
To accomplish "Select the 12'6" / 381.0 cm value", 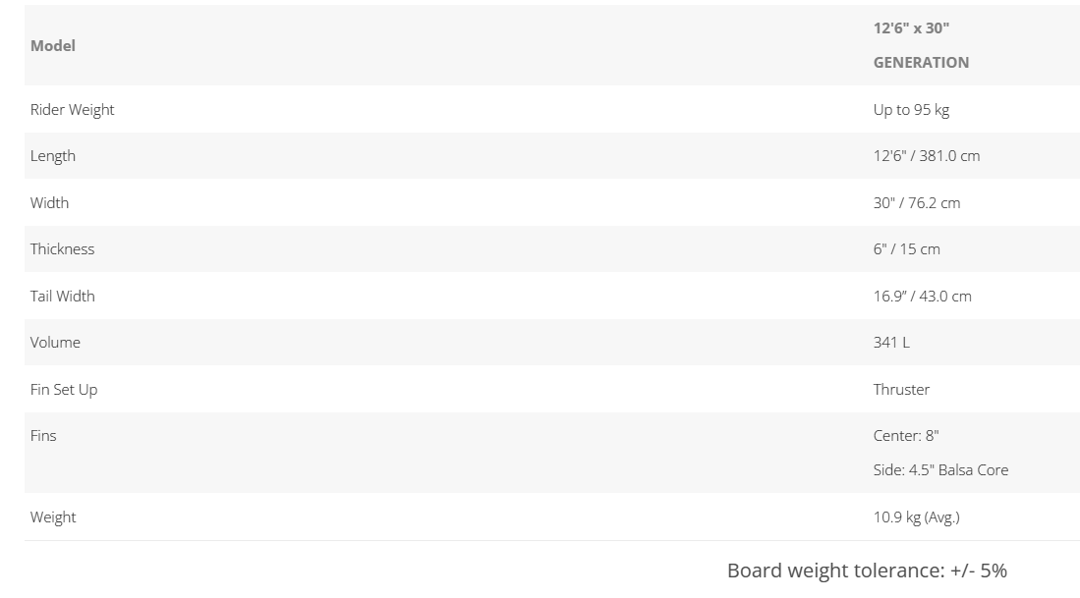I will click(926, 155).
